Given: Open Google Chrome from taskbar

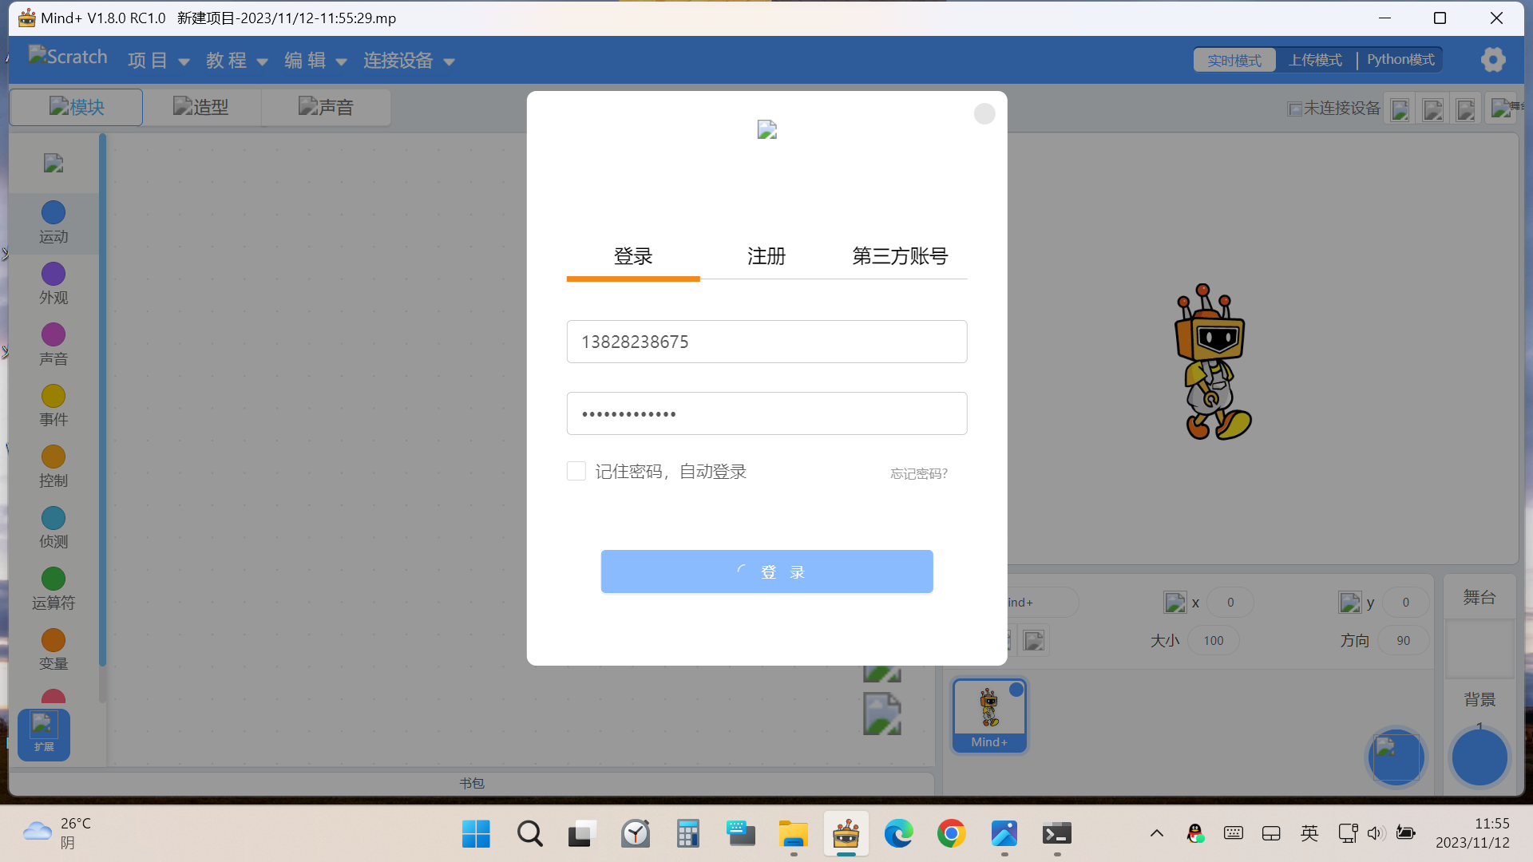Looking at the screenshot, I should (x=951, y=834).
